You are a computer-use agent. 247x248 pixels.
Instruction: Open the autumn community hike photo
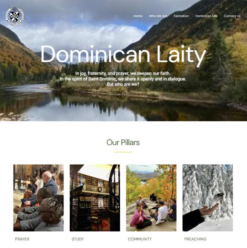(x=151, y=198)
